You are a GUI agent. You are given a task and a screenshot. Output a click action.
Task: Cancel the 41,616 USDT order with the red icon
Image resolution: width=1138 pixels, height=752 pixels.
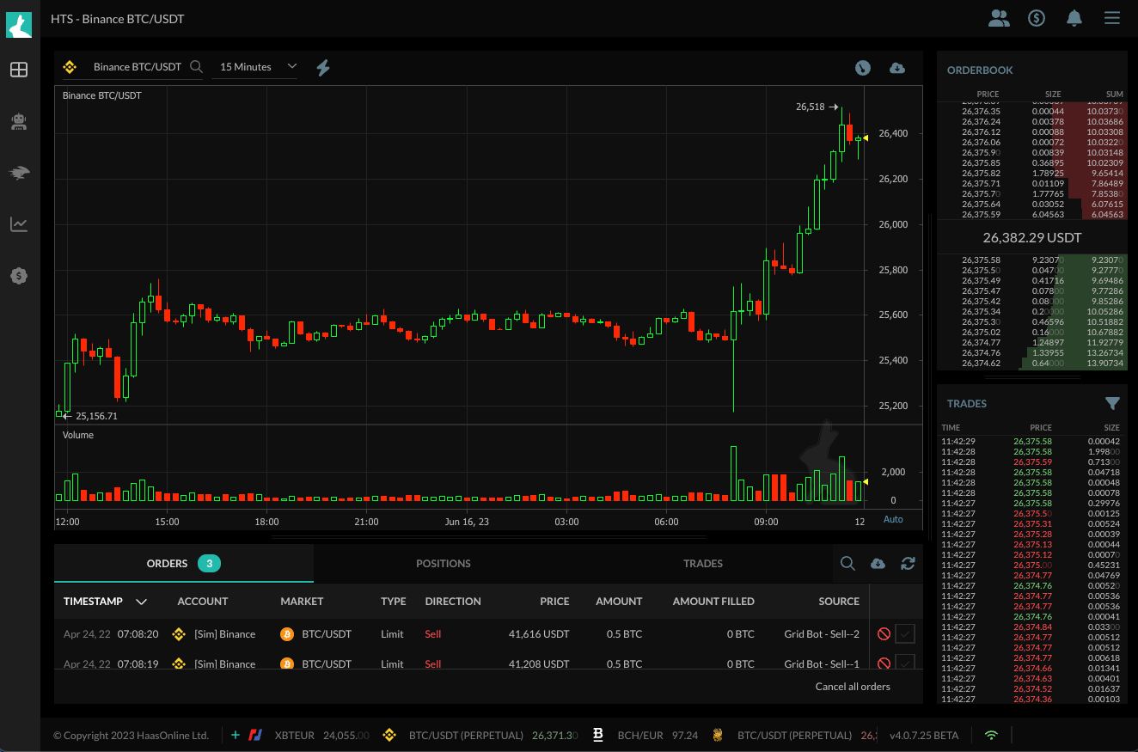884,633
